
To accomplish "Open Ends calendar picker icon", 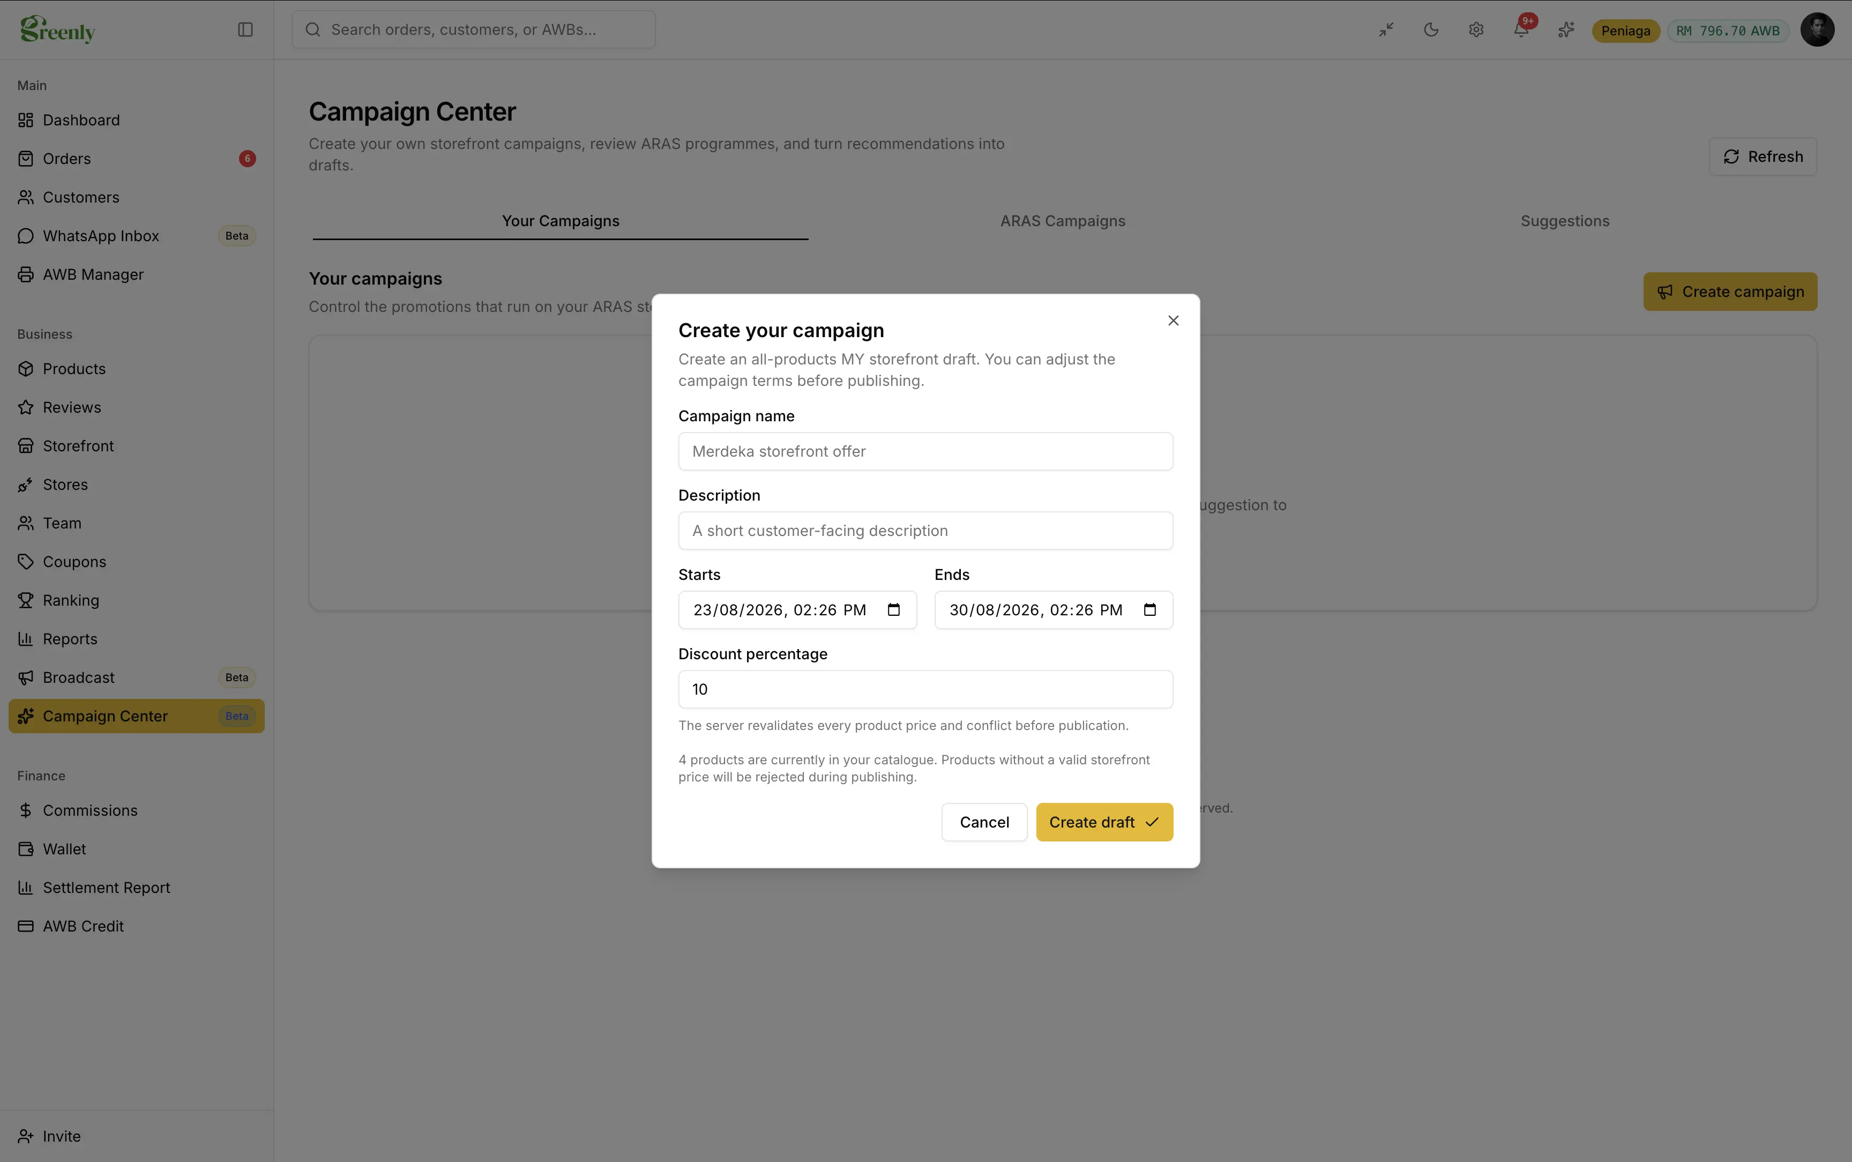I will 1150,610.
